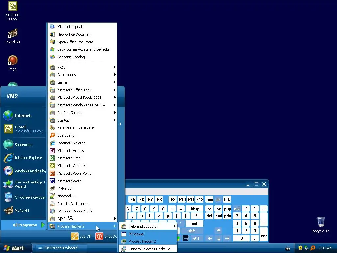Viewport: 337px width, 253px height.
Task: Start Remote Assistance
Action: [x=82, y=204]
